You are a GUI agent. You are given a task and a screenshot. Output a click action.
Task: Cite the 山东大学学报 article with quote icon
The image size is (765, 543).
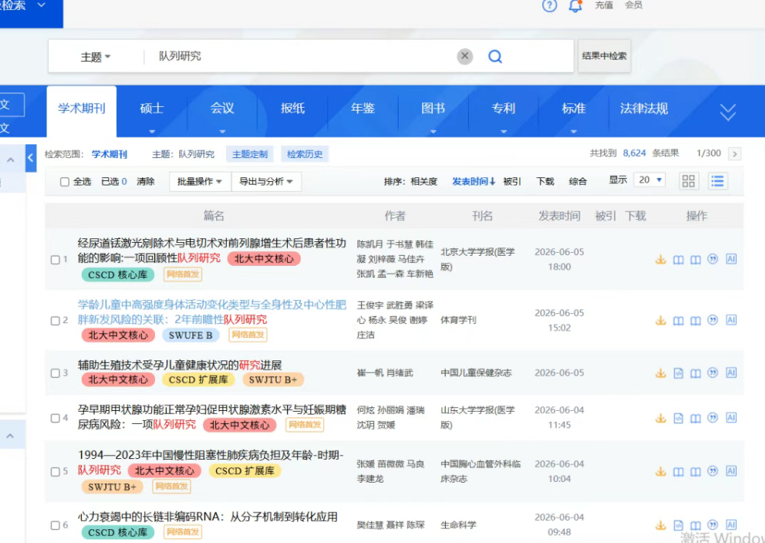pyautogui.click(x=713, y=418)
